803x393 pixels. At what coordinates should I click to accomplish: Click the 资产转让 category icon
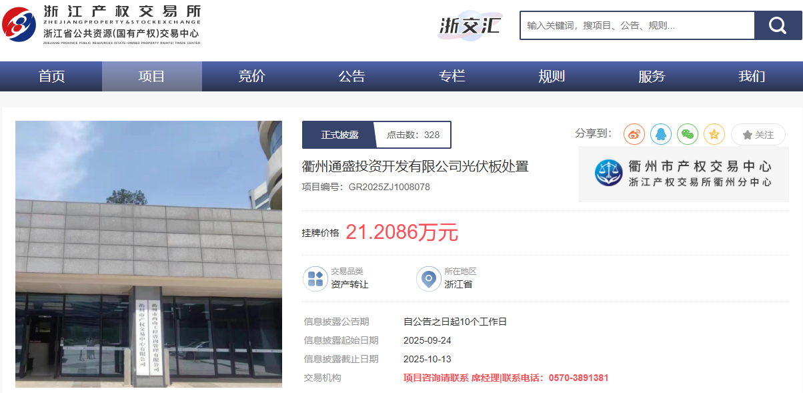coord(315,278)
